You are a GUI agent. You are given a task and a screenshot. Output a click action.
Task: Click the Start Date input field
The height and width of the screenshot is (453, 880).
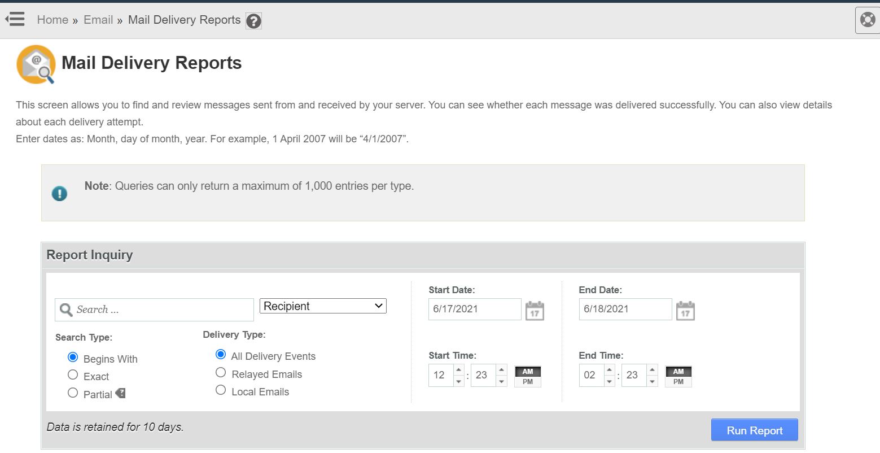(x=474, y=309)
